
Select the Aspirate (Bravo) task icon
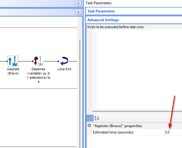(13, 61)
